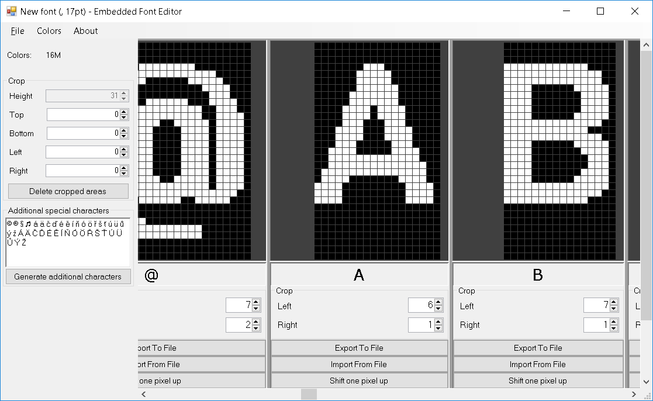653x401 pixels.
Task: Increase Left crop for character A
Action: (438, 303)
